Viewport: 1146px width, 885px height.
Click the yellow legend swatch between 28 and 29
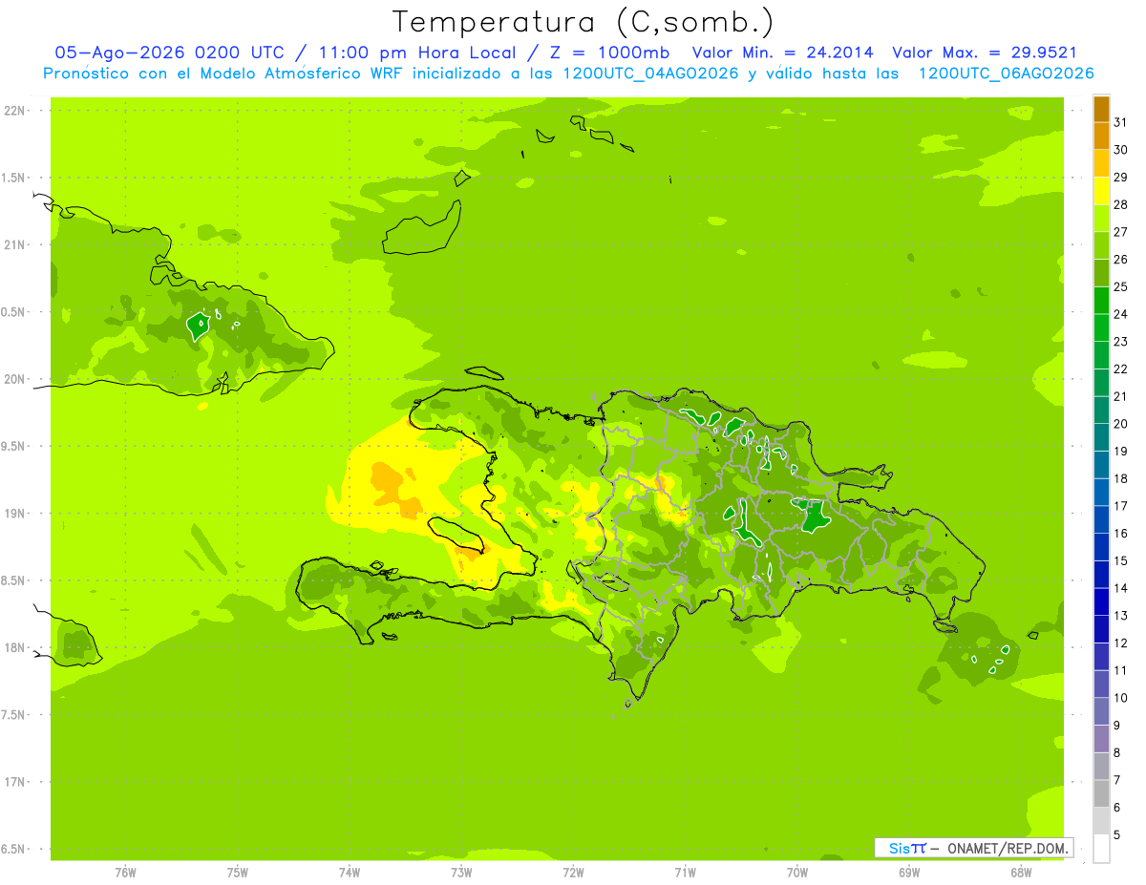tap(1101, 191)
